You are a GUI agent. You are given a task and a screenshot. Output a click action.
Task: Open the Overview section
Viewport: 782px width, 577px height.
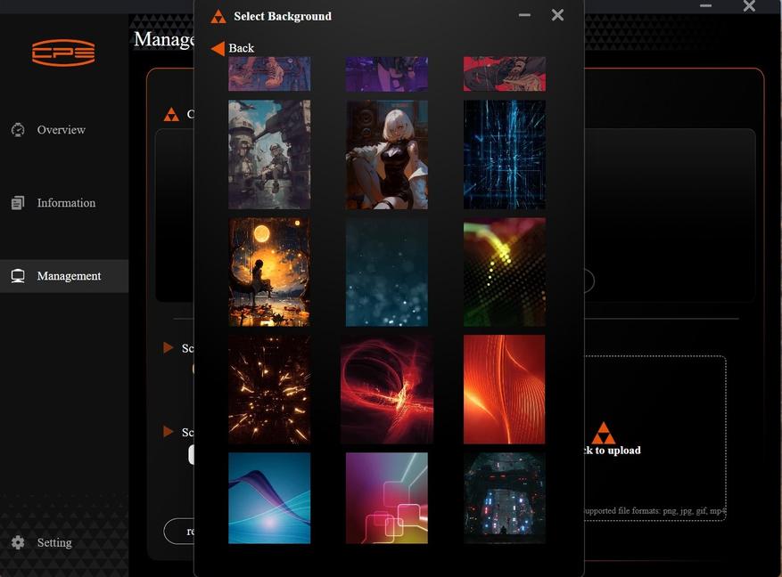(62, 130)
